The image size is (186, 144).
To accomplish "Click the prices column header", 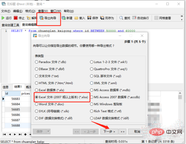I will point(26,94).
